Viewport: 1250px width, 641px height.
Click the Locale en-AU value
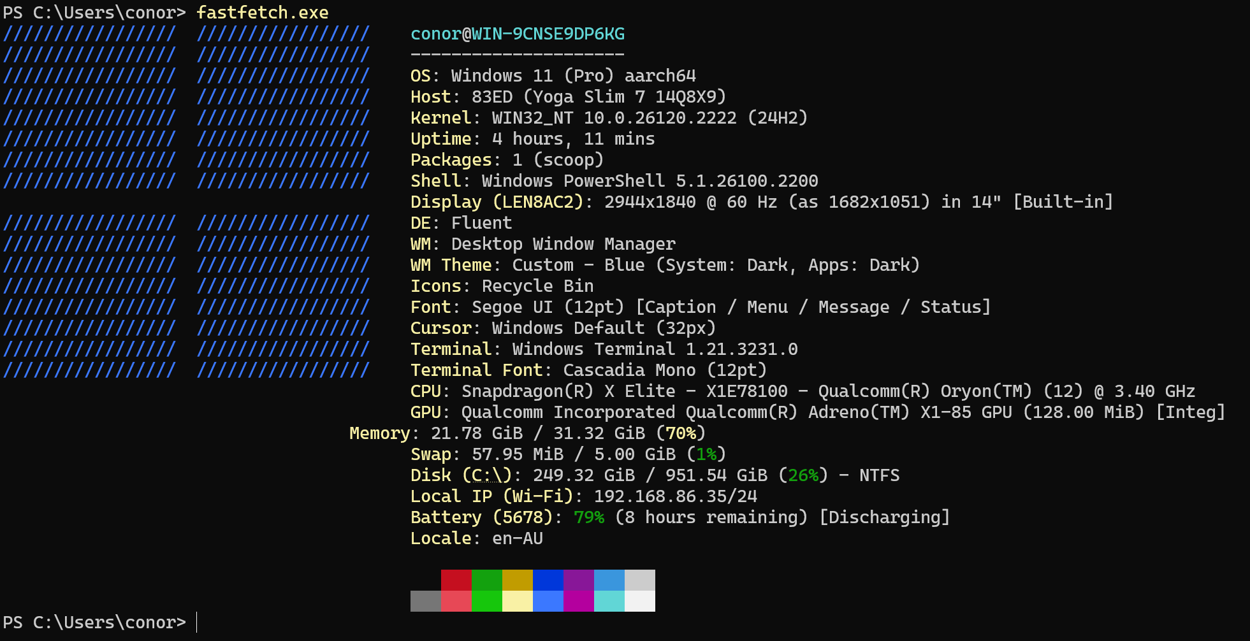517,538
